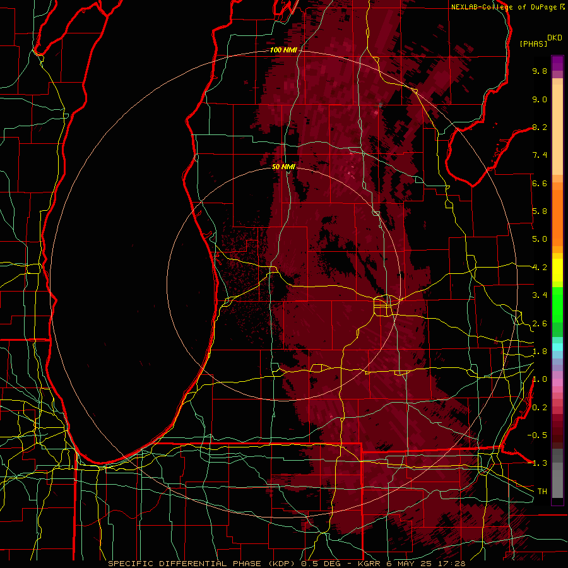Viewport: 568px width, 568px height.
Task: Click the NEXLAB-College of DuPage credit text
Action: point(504,7)
